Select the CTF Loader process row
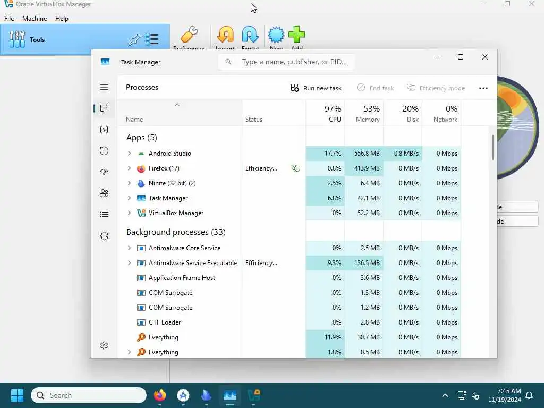 290,322
